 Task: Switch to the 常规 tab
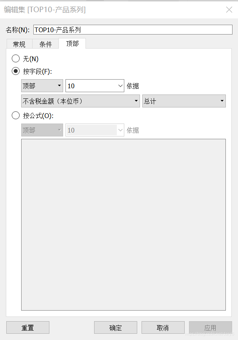pos(19,44)
